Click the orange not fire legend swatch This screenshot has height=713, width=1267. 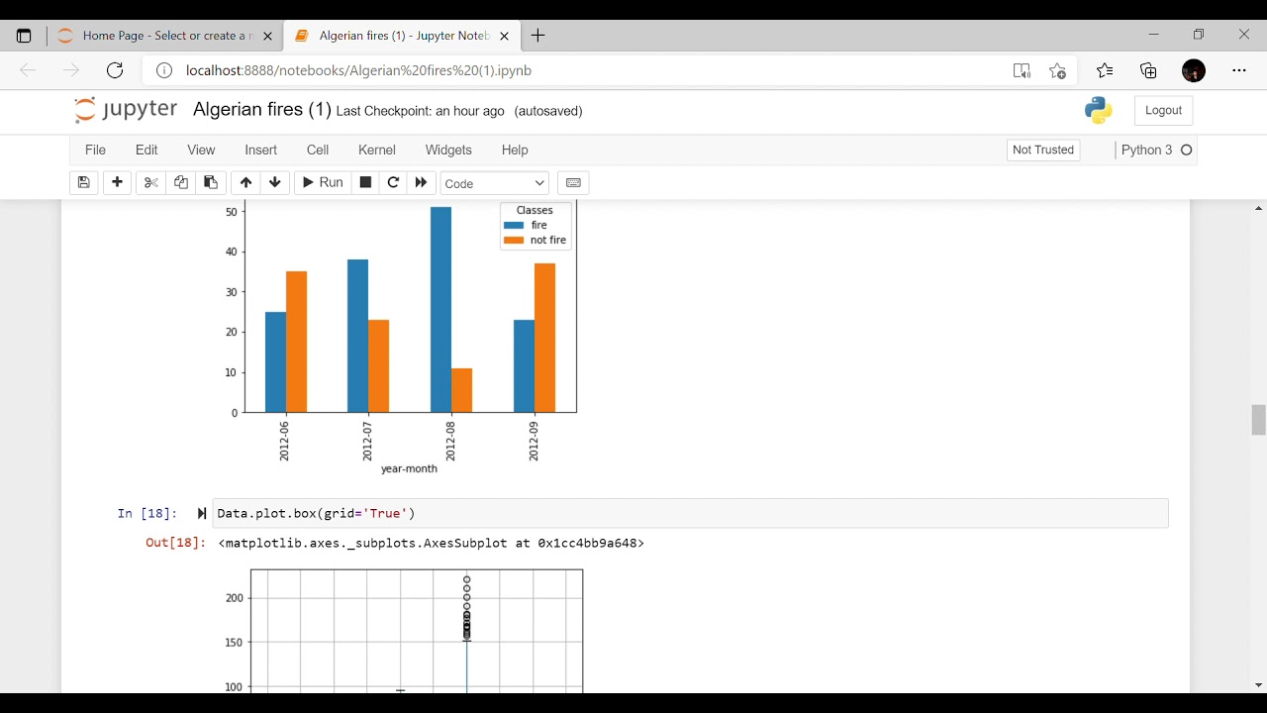[513, 241]
